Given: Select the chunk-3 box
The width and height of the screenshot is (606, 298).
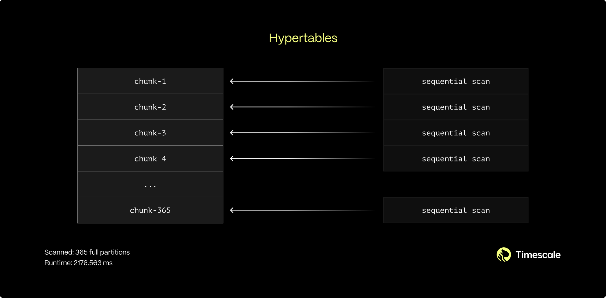Looking at the screenshot, I should point(150,133).
